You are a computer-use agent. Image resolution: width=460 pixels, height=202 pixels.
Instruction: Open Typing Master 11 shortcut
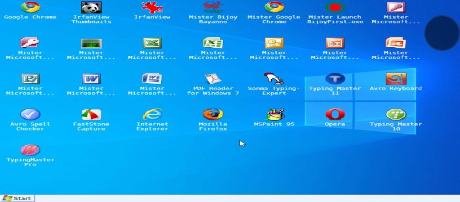click(335, 79)
